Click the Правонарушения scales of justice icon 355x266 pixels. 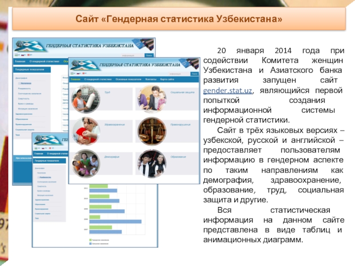(151, 131)
